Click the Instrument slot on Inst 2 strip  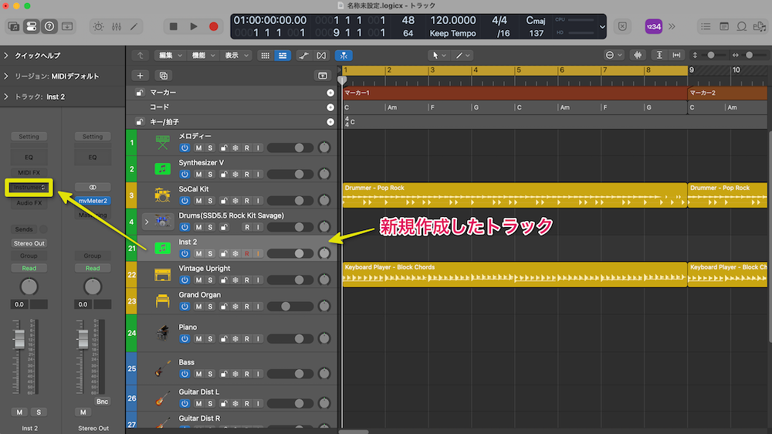tap(29, 187)
